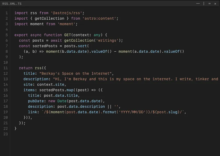Click the 'return' keyword
This screenshot has width=220, height=156.
pos(26,68)
